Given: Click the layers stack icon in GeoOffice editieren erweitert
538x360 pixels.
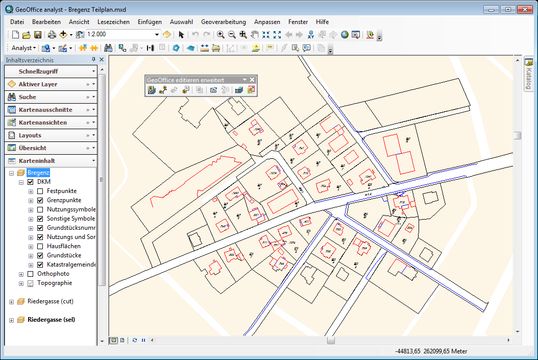Looking at the screenshot, I should click(x=239, y=90).
